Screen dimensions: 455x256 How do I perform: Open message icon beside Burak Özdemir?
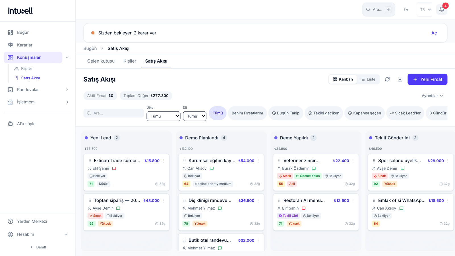314,168
